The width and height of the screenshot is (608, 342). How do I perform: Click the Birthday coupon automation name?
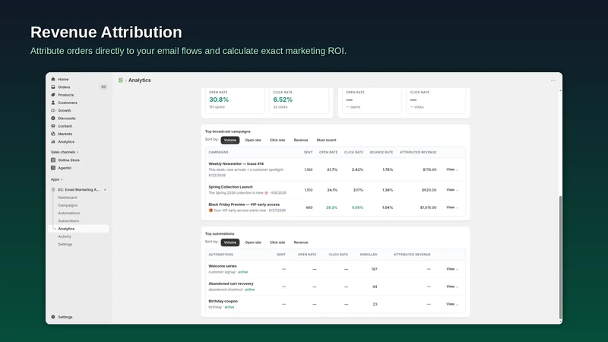(223, 301)
